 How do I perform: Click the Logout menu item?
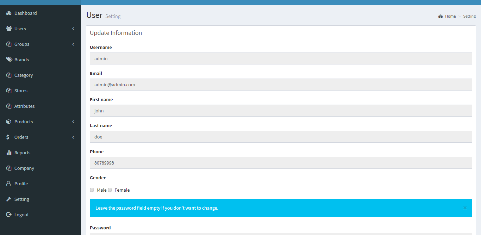pyautogui.click(x=40, y=215)
